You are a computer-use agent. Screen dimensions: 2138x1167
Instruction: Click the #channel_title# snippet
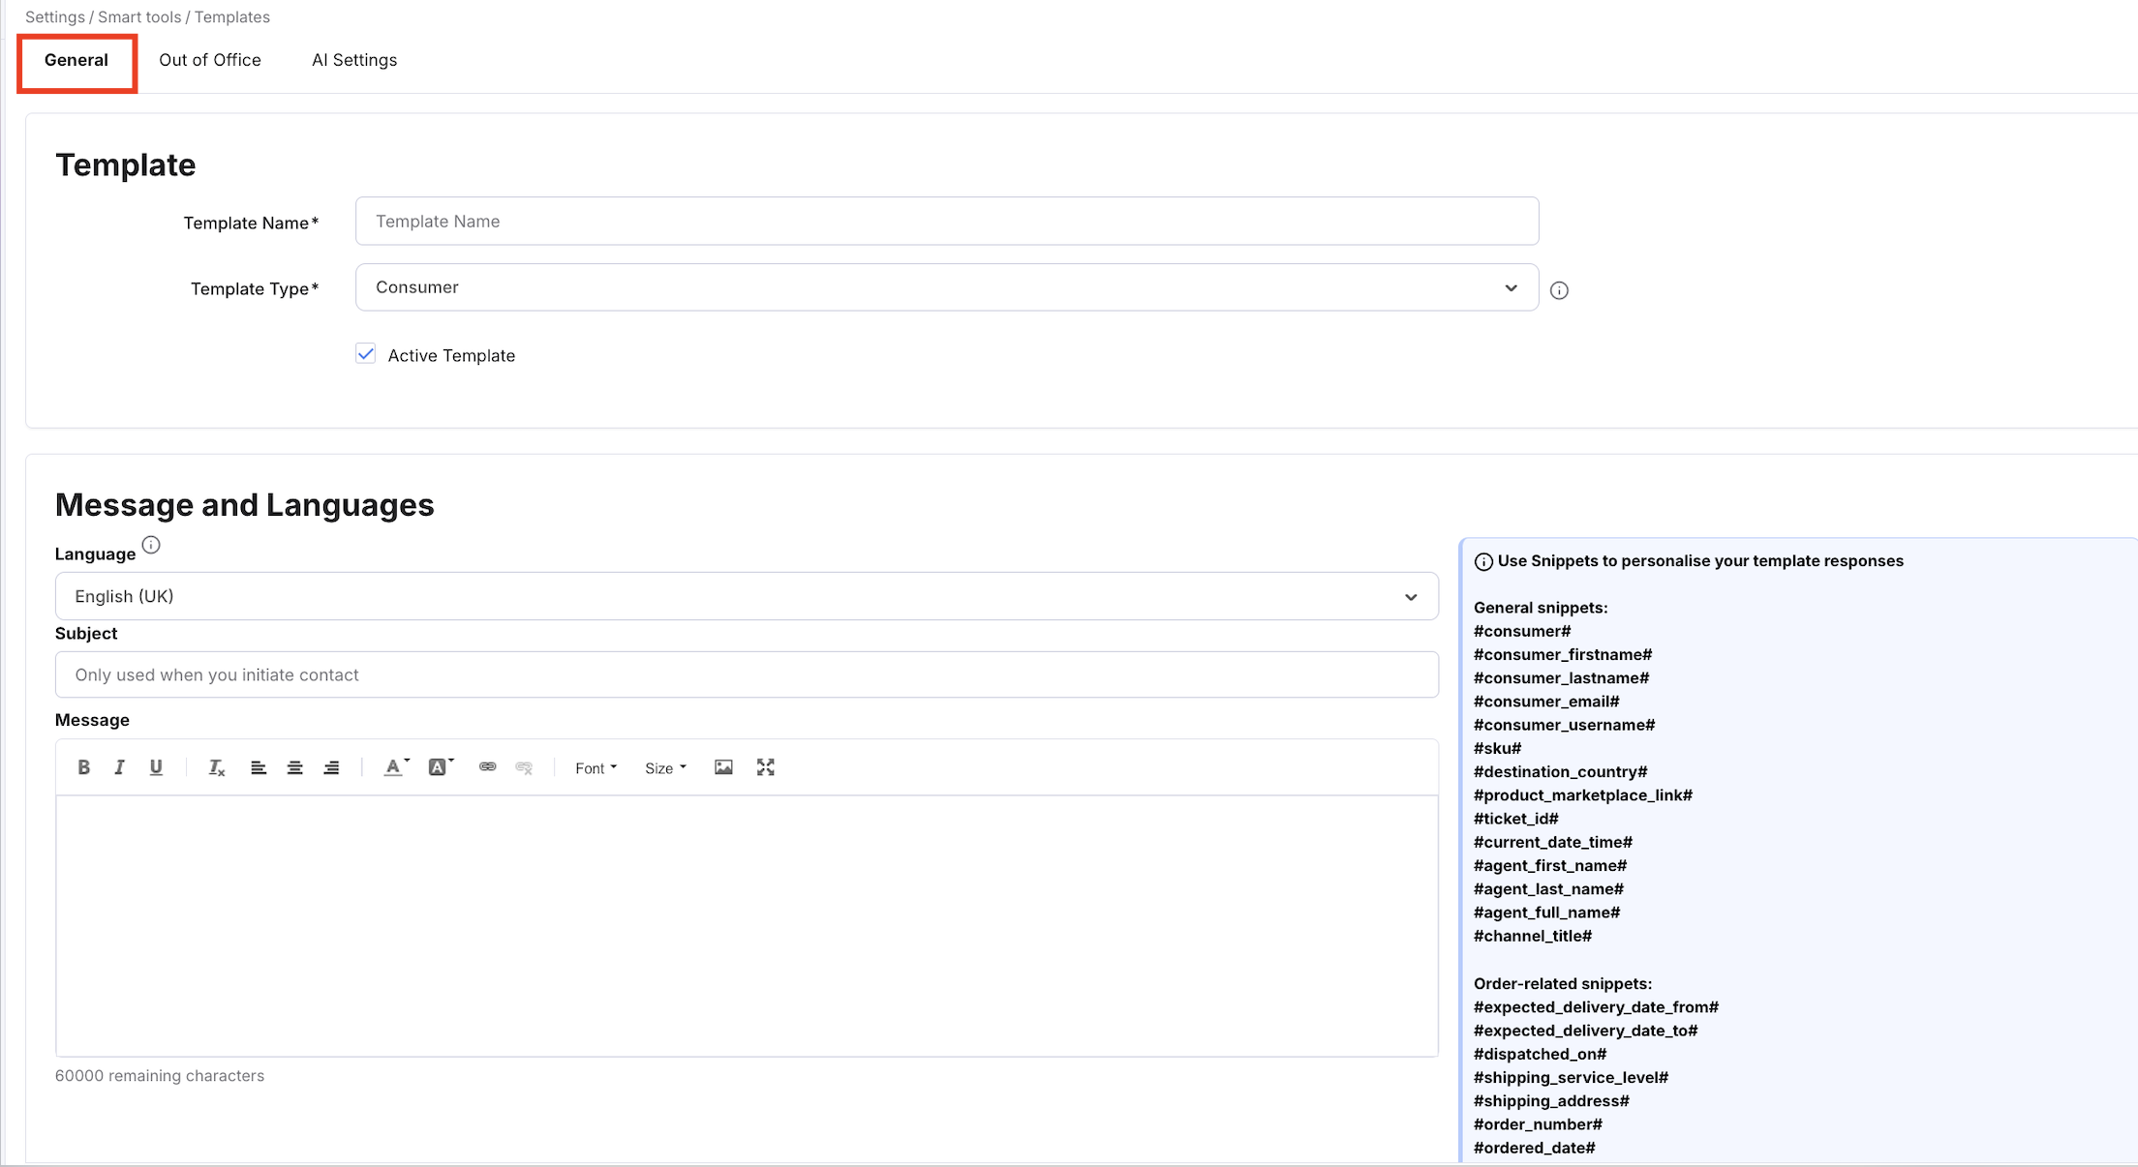click(x=1533, y=936)
